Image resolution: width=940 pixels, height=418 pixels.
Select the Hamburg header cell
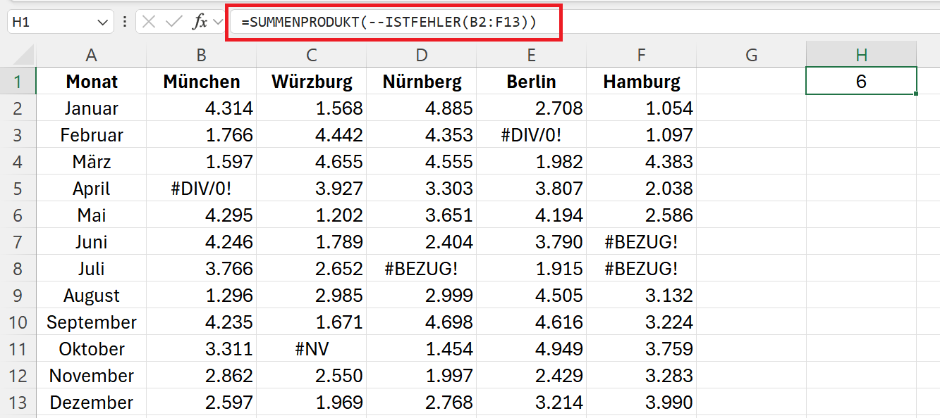[642, 82]
